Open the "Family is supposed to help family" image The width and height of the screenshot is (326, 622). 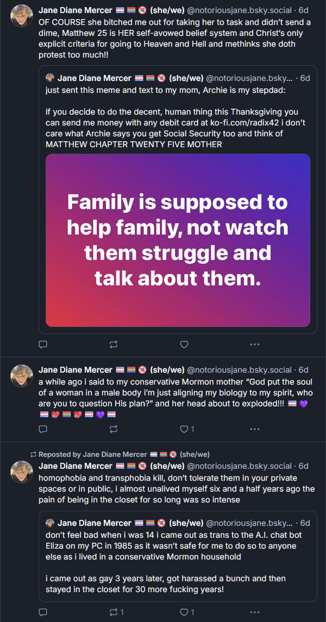point(178,240)
